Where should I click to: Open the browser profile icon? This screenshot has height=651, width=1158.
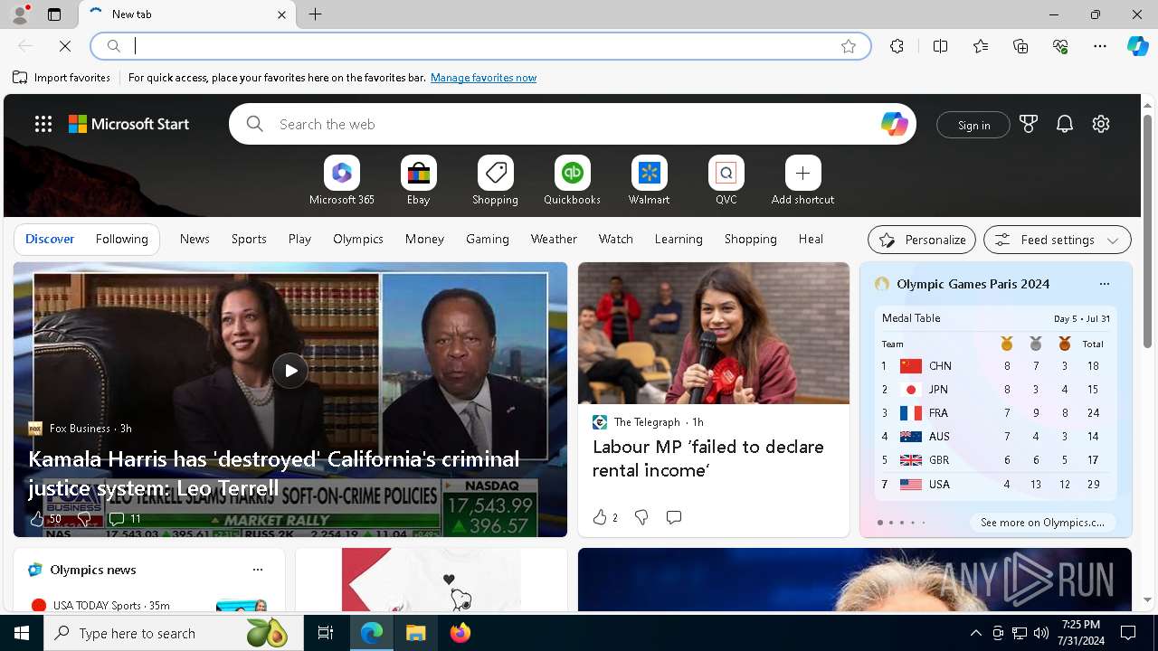point(19,14)
